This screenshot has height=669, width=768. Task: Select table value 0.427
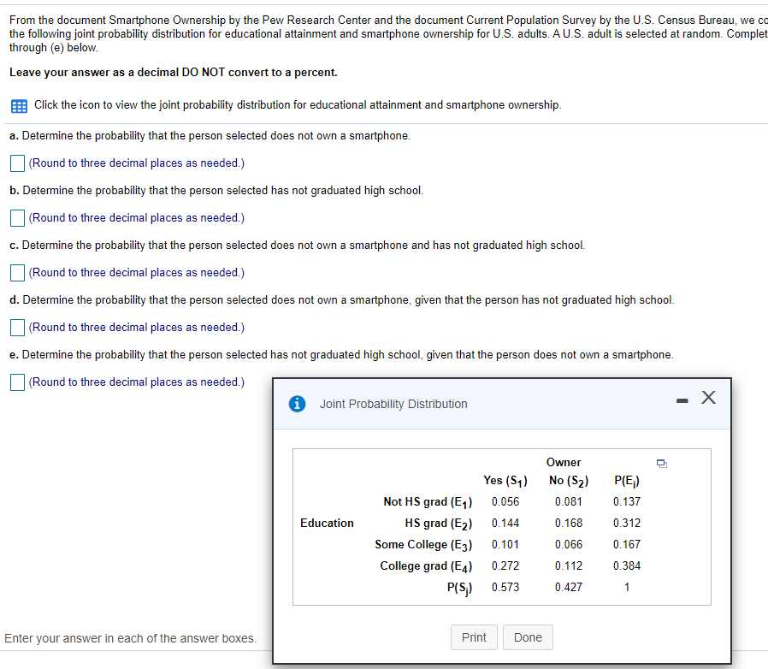point(569,587)
